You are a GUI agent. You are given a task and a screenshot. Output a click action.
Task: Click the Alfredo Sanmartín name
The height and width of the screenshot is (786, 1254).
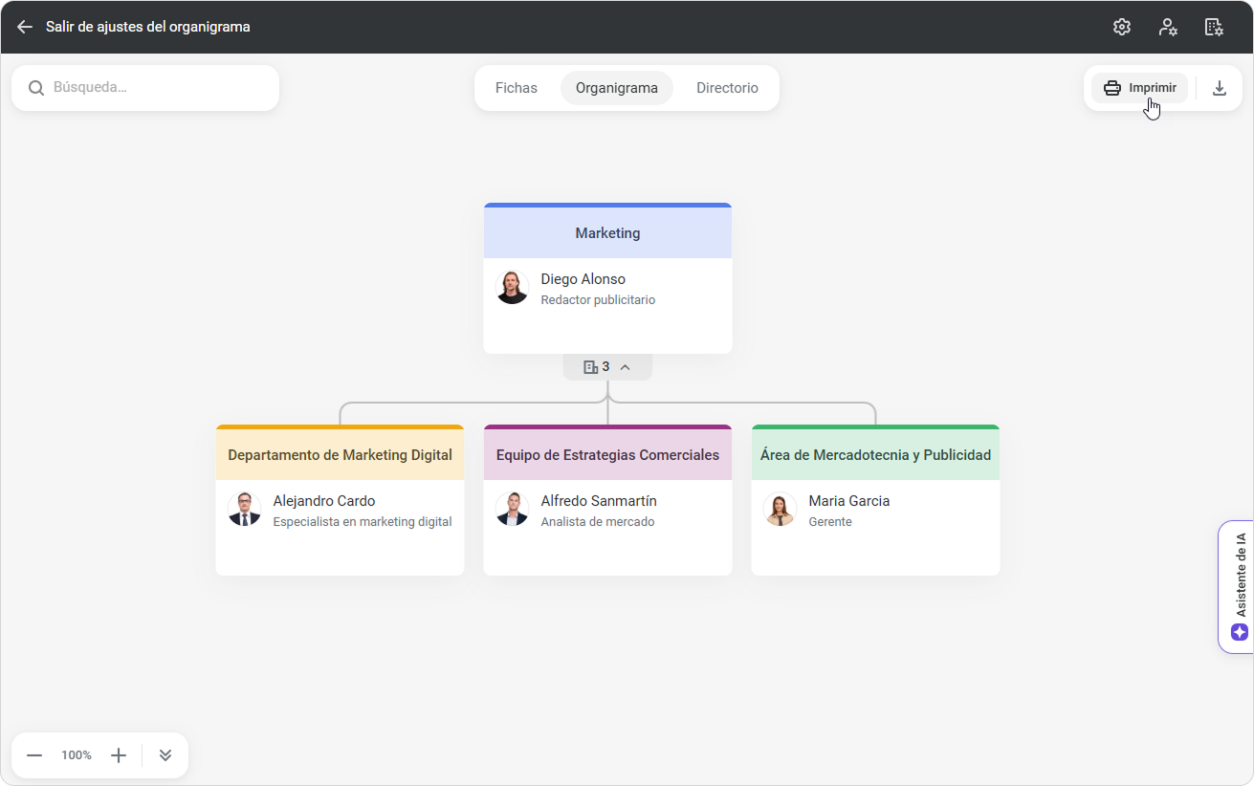(599, 501)
